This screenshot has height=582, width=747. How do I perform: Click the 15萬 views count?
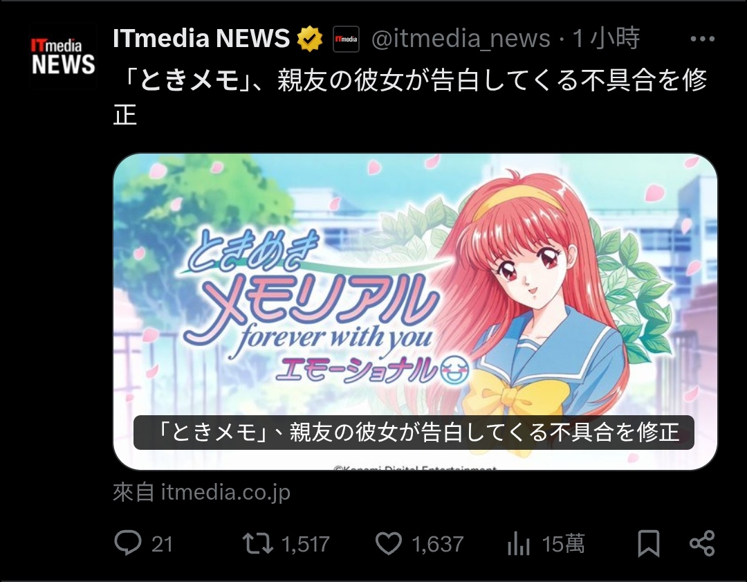(563, 544)
